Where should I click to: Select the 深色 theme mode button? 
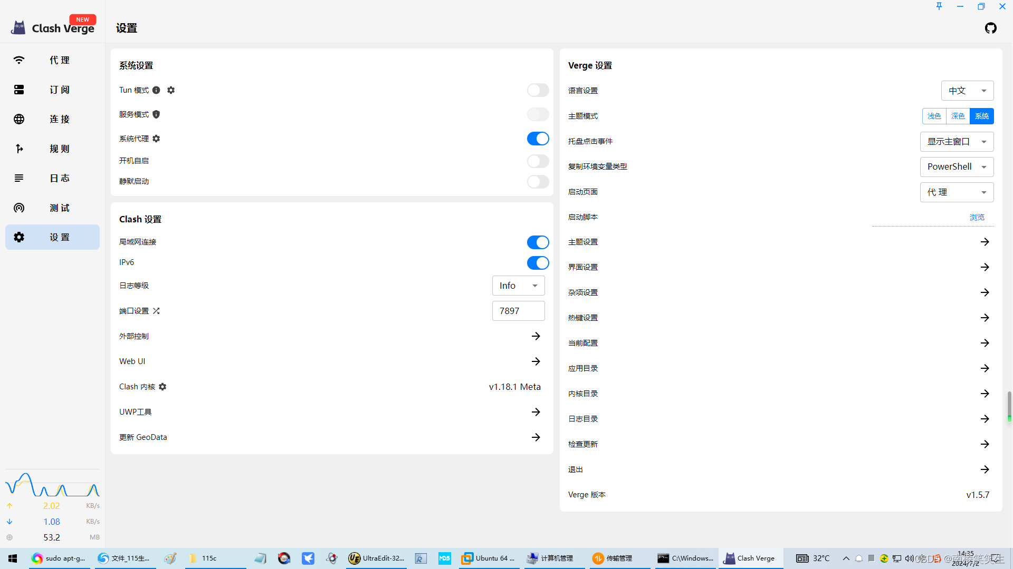[x=958, y=116]
